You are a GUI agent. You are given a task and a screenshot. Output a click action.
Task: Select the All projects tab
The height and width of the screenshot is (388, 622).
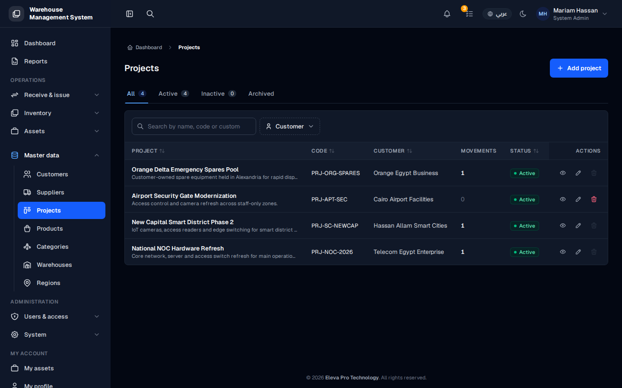point(136,94)
